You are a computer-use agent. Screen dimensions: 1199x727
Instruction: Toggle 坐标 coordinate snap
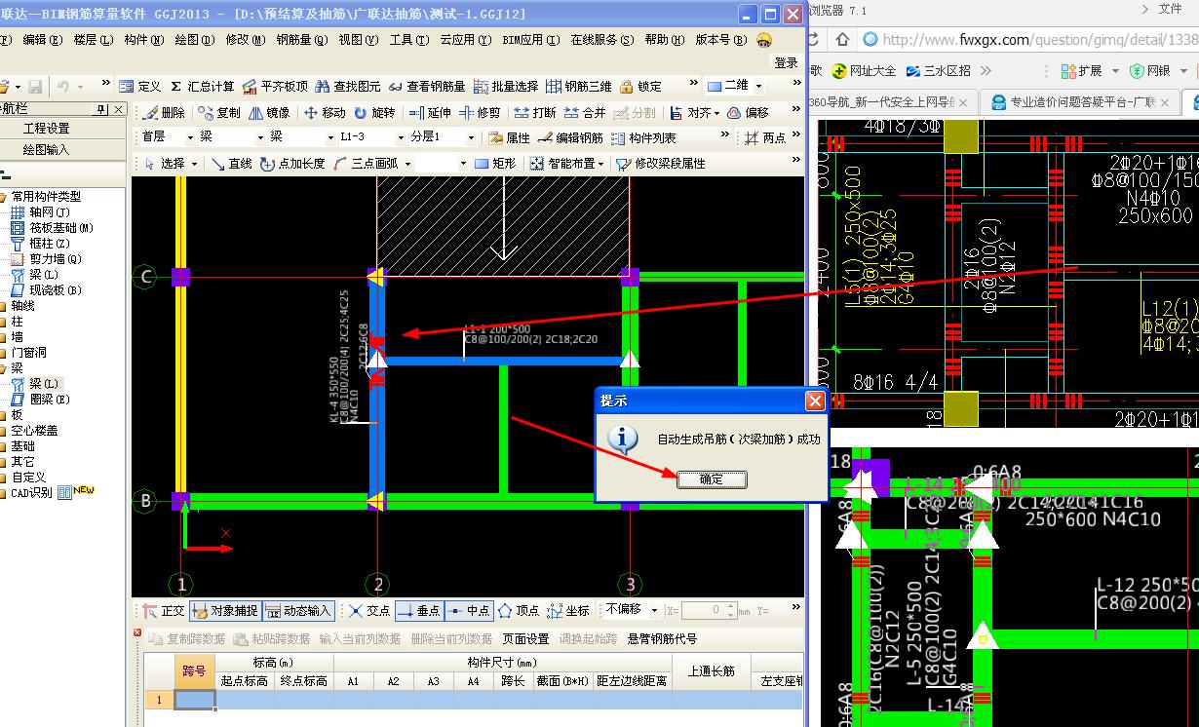click(568, 611)
